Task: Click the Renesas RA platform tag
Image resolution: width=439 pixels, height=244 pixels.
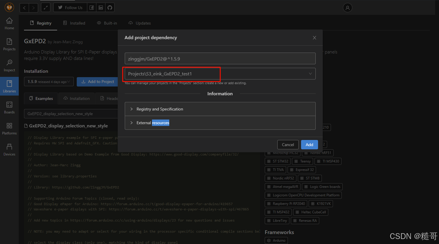Action: point(305,221)
